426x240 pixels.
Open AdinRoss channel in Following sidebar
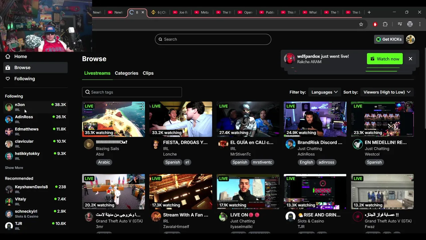36,119
